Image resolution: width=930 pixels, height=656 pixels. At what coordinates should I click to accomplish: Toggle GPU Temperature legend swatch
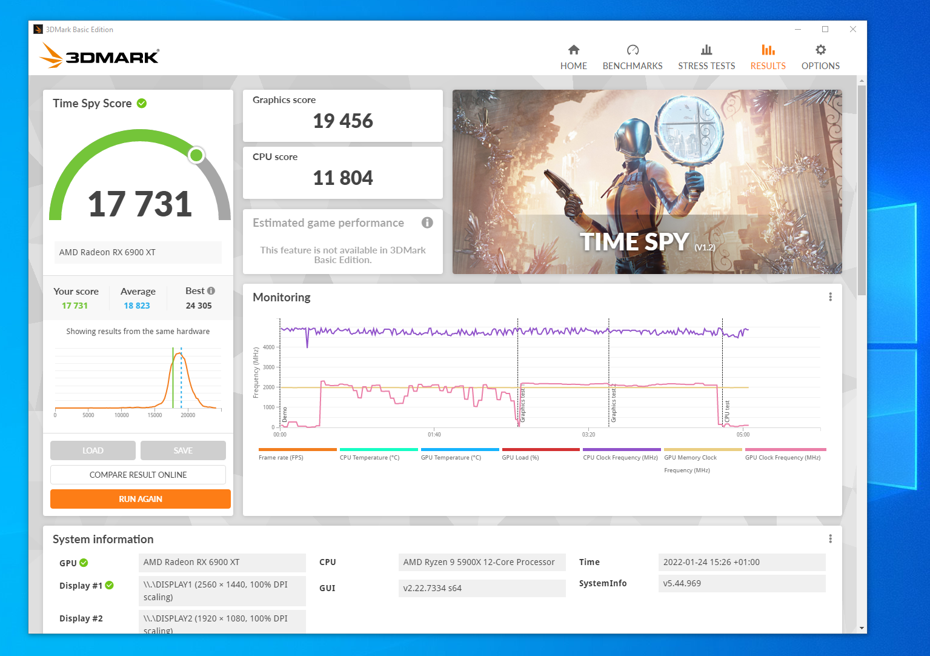[460, 450]
